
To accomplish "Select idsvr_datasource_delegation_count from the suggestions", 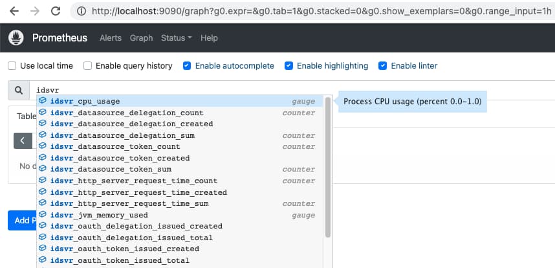I will [180, 113].
